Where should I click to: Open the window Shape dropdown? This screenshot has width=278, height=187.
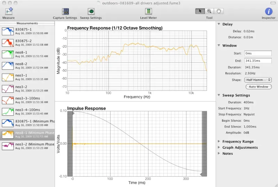click(258, 80)
